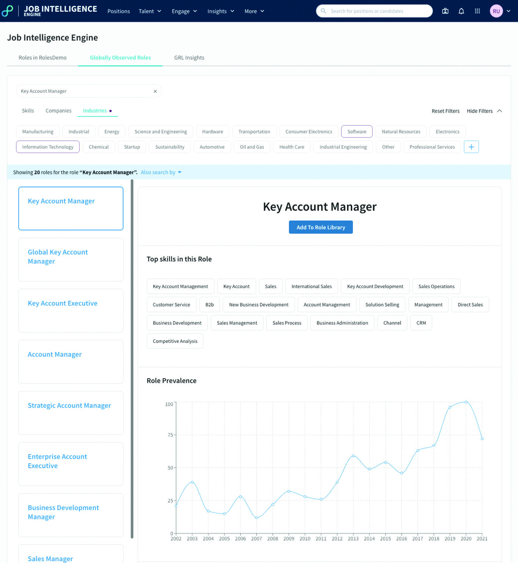Open the Companies filter tab
Viewport: 518px width, 563px height.
pos(58,110)
